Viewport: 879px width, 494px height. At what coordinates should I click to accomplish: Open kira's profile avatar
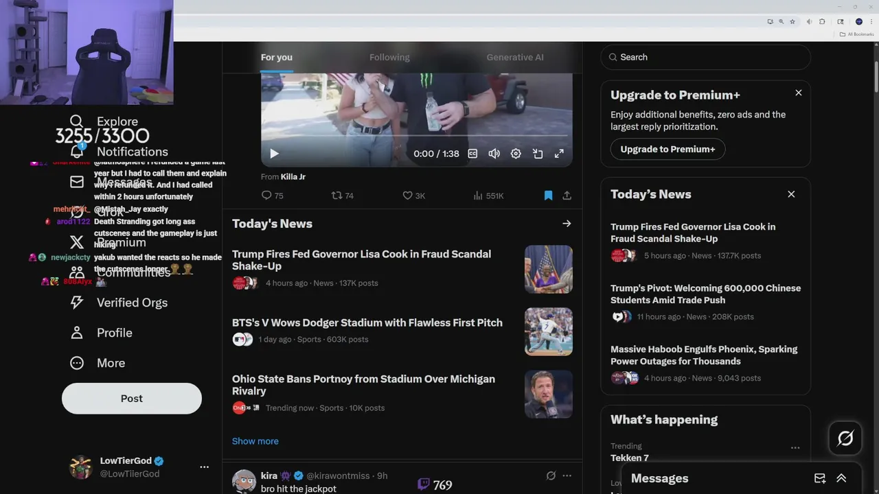click(x=244, y=481)
